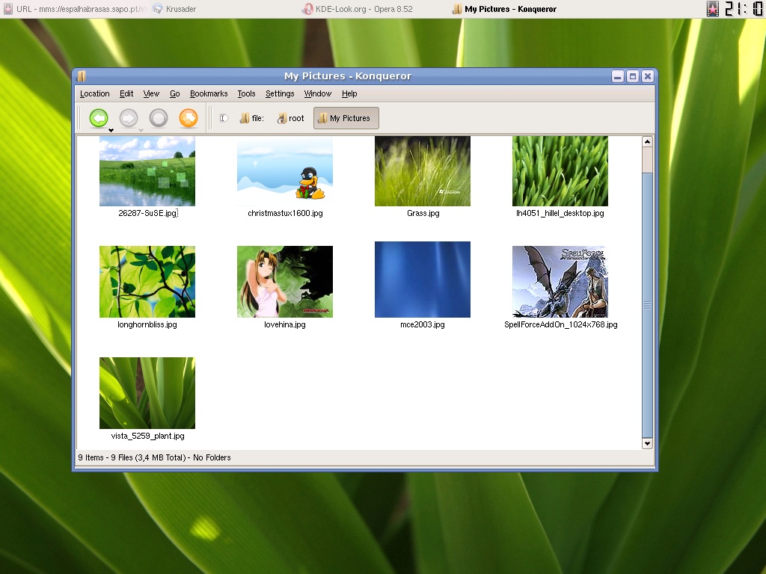The height and width of the screenshot is (574, 766).
Task: Select the file: breadcrumb
Action: (251, 118)
